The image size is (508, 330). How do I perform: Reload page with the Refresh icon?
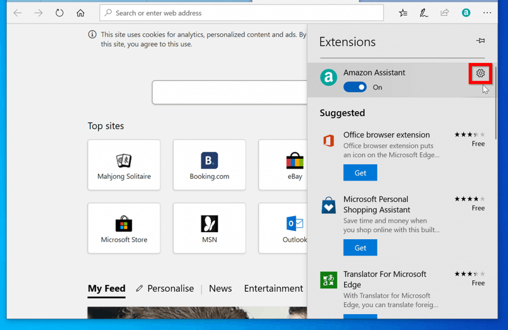coord(59,13)
